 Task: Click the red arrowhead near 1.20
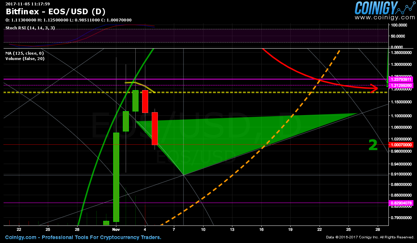tap(374, 89)
